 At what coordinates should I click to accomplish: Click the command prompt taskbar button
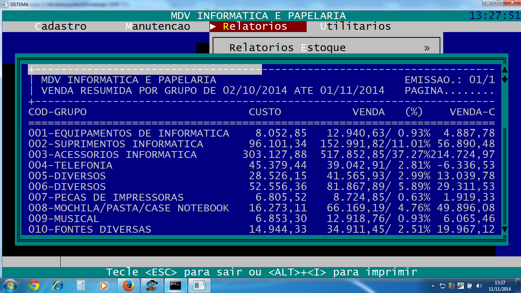(175, 285)
